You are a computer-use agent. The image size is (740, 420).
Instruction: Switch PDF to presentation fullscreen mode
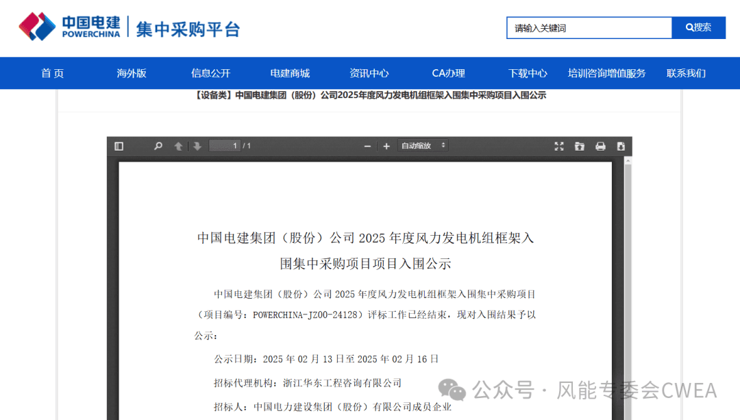559,146
